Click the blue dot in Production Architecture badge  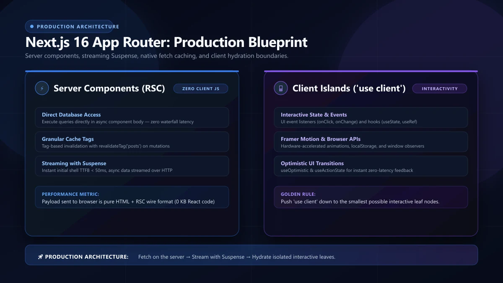tap(32, 26)
